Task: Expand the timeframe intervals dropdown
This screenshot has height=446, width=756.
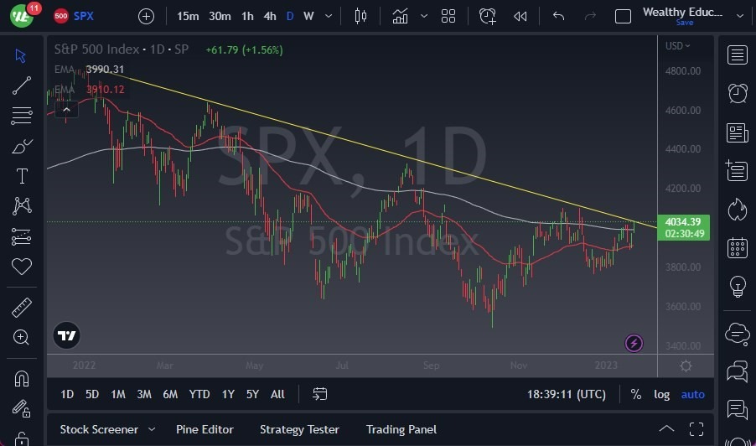Action: tap(329, 17)
